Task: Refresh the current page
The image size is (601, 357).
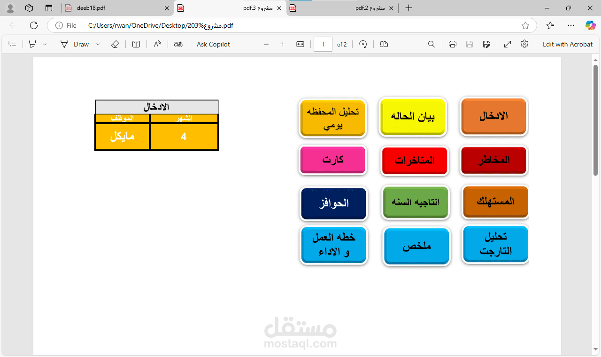Action: (x=34, y=25)
